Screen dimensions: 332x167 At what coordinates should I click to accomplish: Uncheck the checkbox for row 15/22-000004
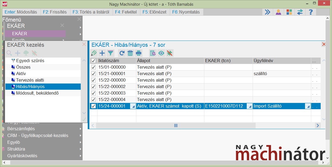93,99
